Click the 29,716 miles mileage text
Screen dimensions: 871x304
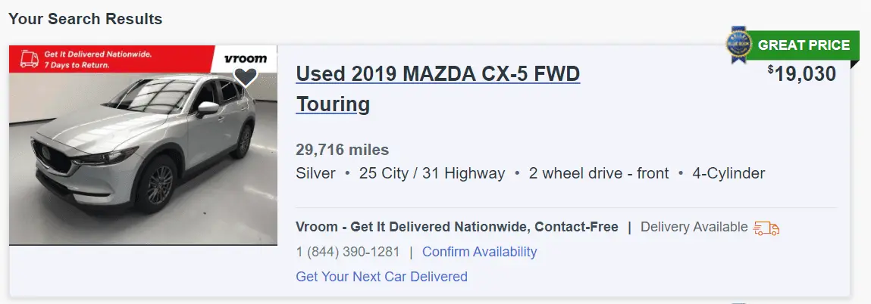point(342,150)
